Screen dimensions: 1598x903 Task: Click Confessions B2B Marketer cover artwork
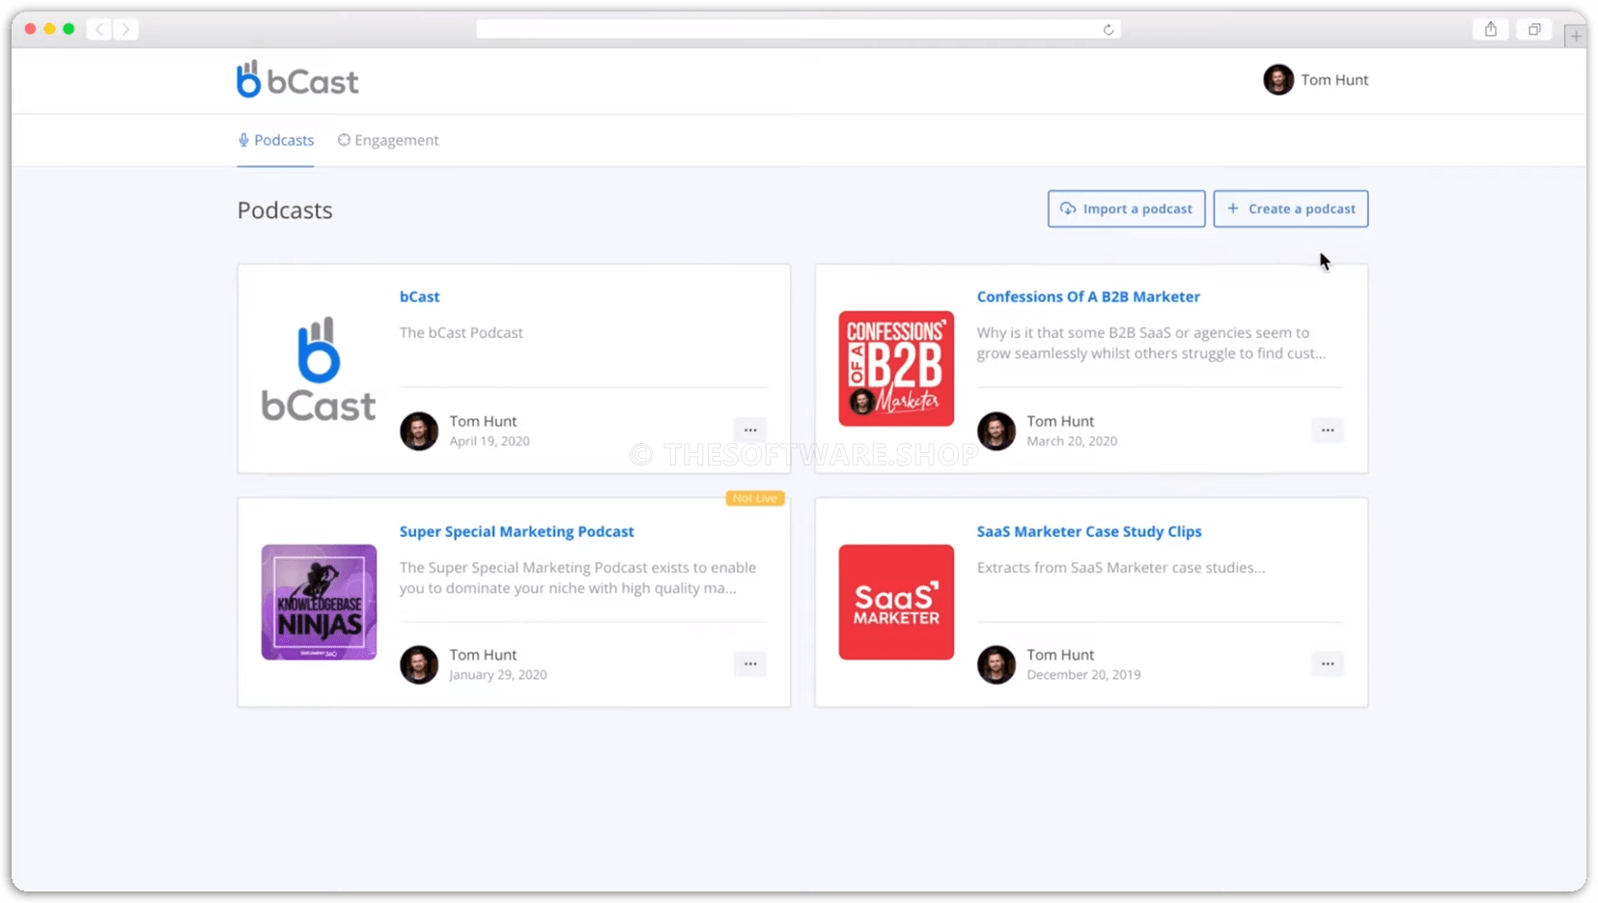click(896, 368)
